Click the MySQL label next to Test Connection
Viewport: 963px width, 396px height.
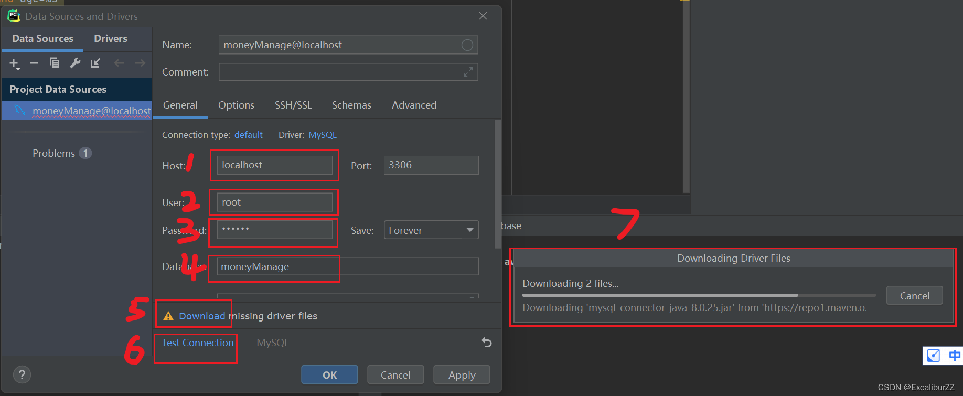tap(273, 343)
